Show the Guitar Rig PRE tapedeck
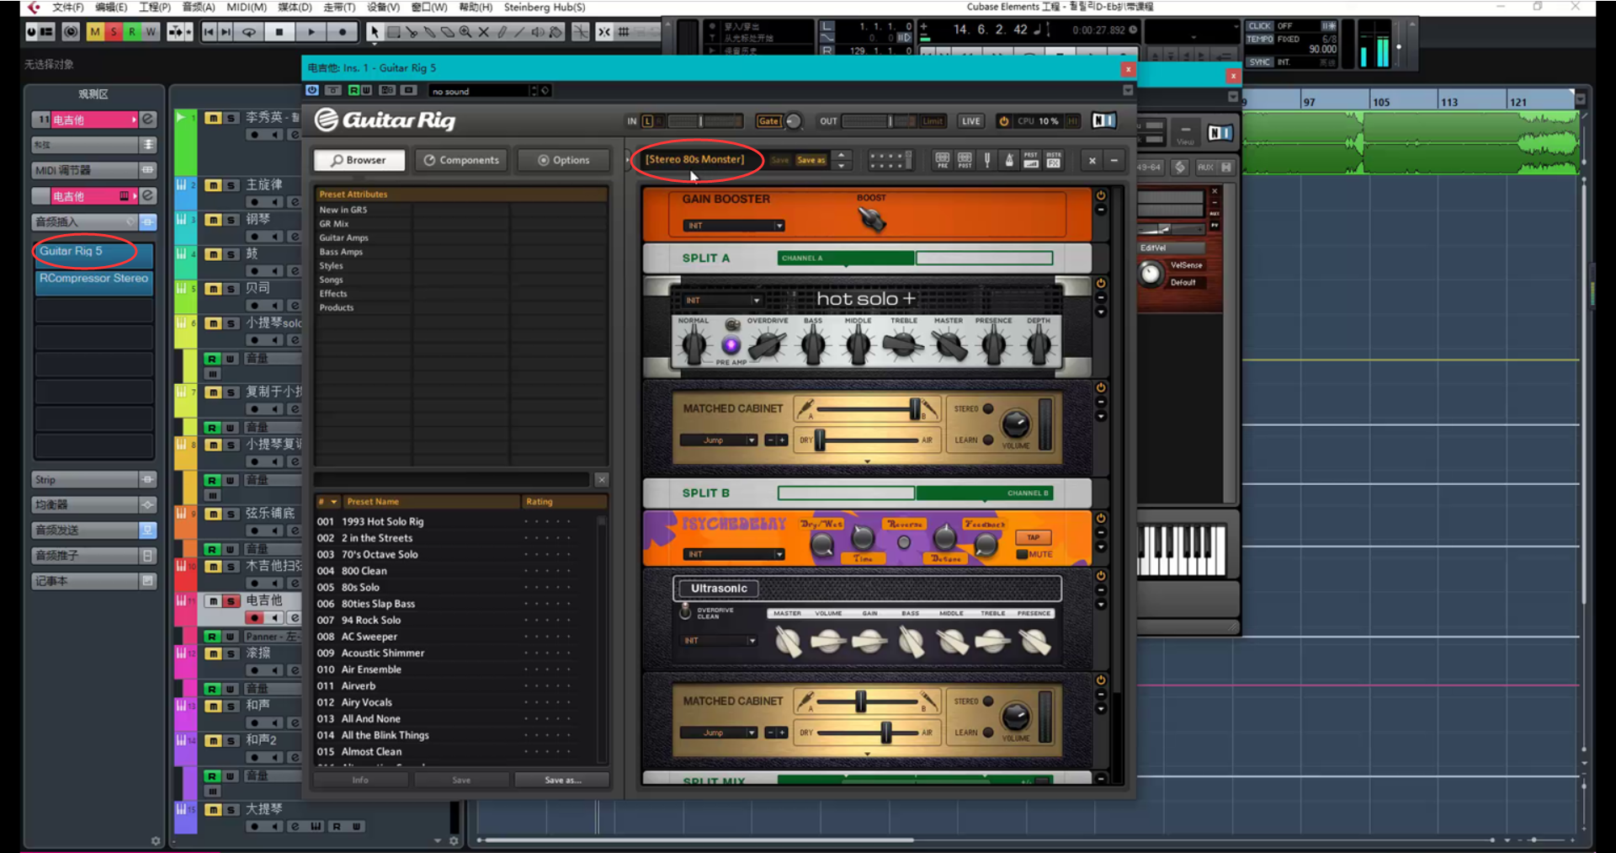The image size is (1616, 853). (943, 160)
